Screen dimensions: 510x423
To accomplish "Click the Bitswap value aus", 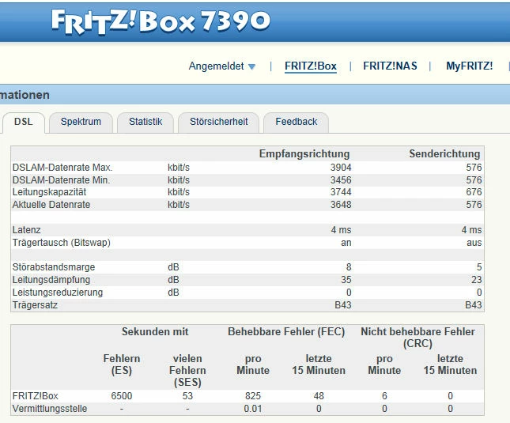I will point(474,244).
